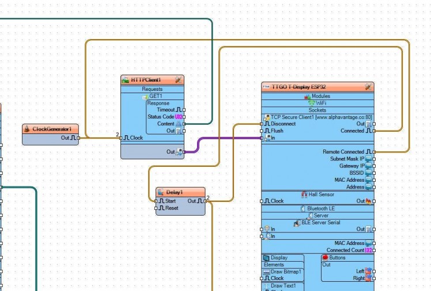Click the Delay1 component icon
This screenshot has width=431, height=291.
click(x=161, y=192)
